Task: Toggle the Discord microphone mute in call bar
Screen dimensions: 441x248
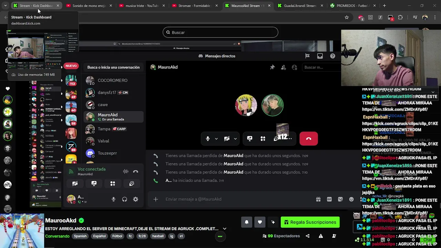Action: (x=208, y=138)
